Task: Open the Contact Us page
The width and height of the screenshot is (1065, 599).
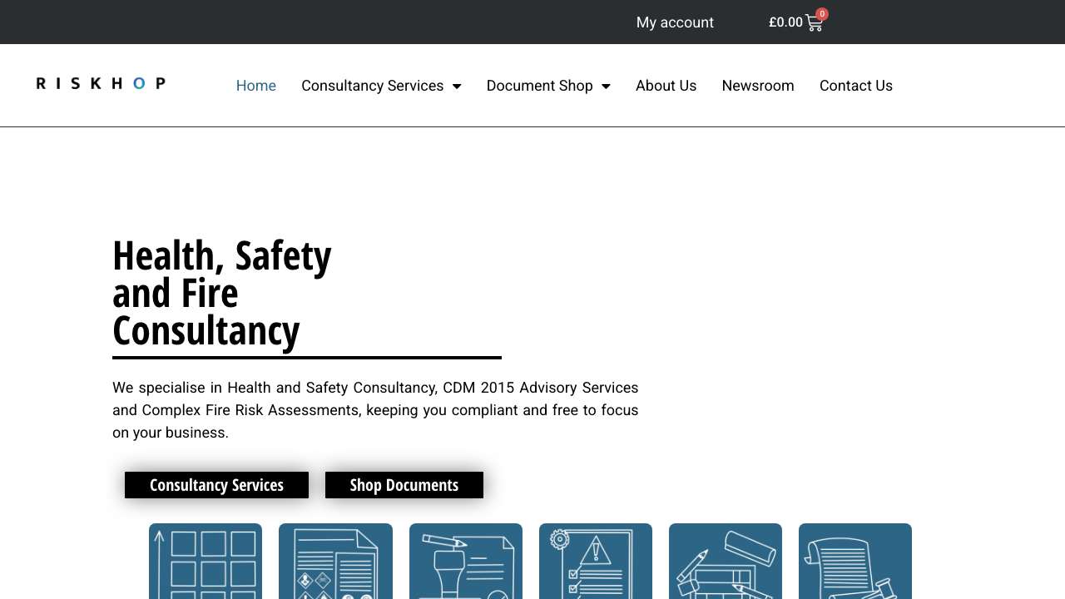Action: click(x=856, y=86)
